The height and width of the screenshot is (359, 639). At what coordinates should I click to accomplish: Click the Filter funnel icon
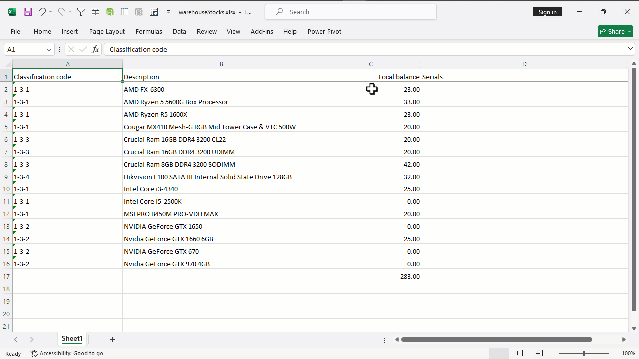81,12
